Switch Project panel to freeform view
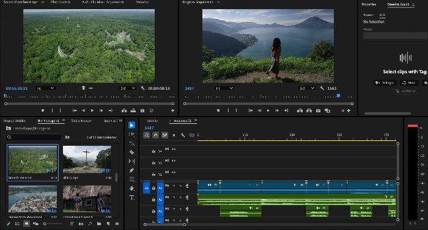 pos(35,224)
